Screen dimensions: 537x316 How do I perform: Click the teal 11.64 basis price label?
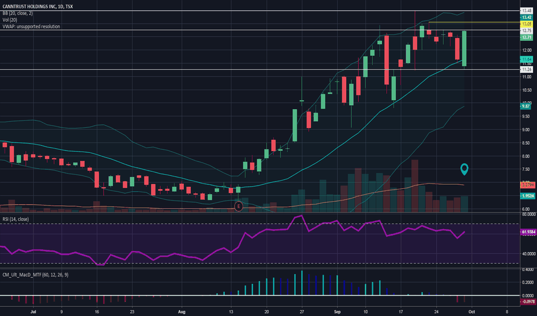tap(527, 59)
